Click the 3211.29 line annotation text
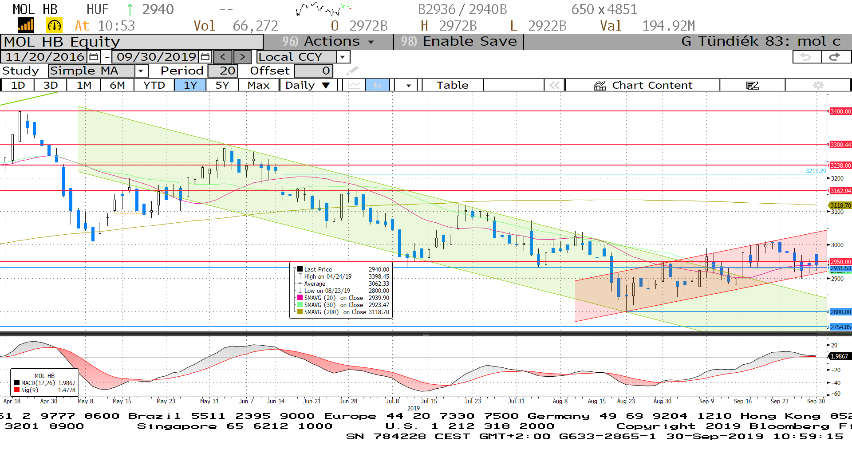 pos(816,171)
